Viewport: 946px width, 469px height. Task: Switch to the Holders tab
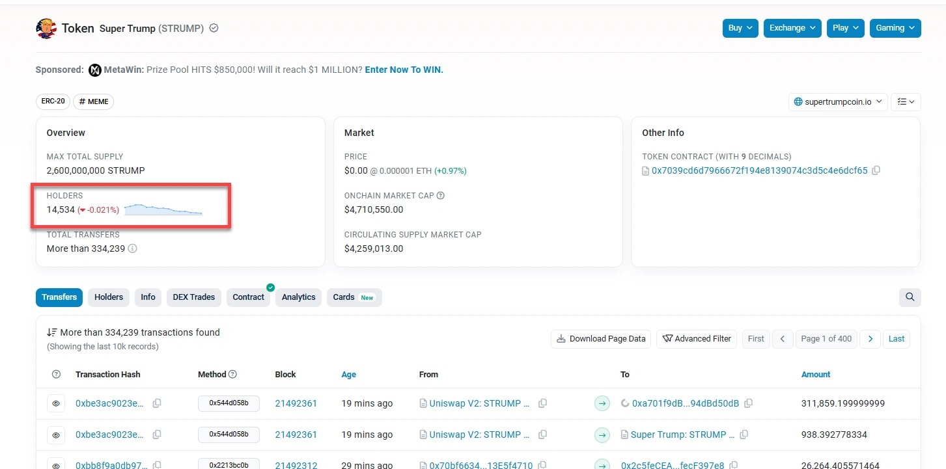click(x=109, y=297)
